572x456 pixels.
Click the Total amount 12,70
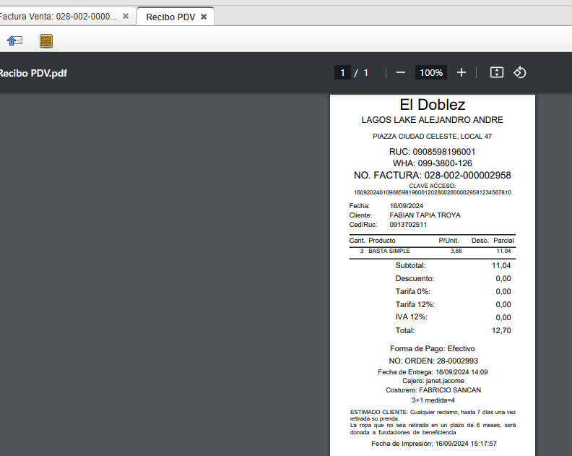click(x=503, y=330)
